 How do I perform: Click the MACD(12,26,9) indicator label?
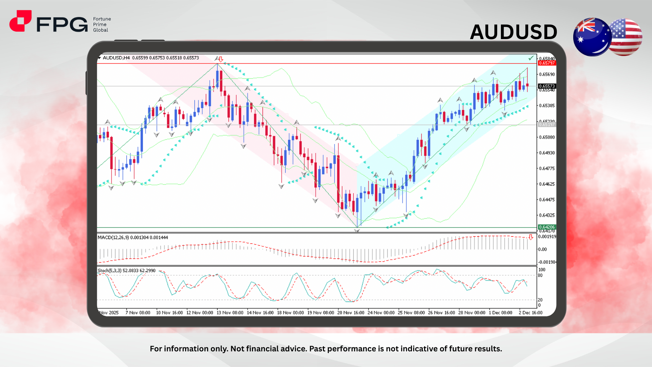(113, 238)
